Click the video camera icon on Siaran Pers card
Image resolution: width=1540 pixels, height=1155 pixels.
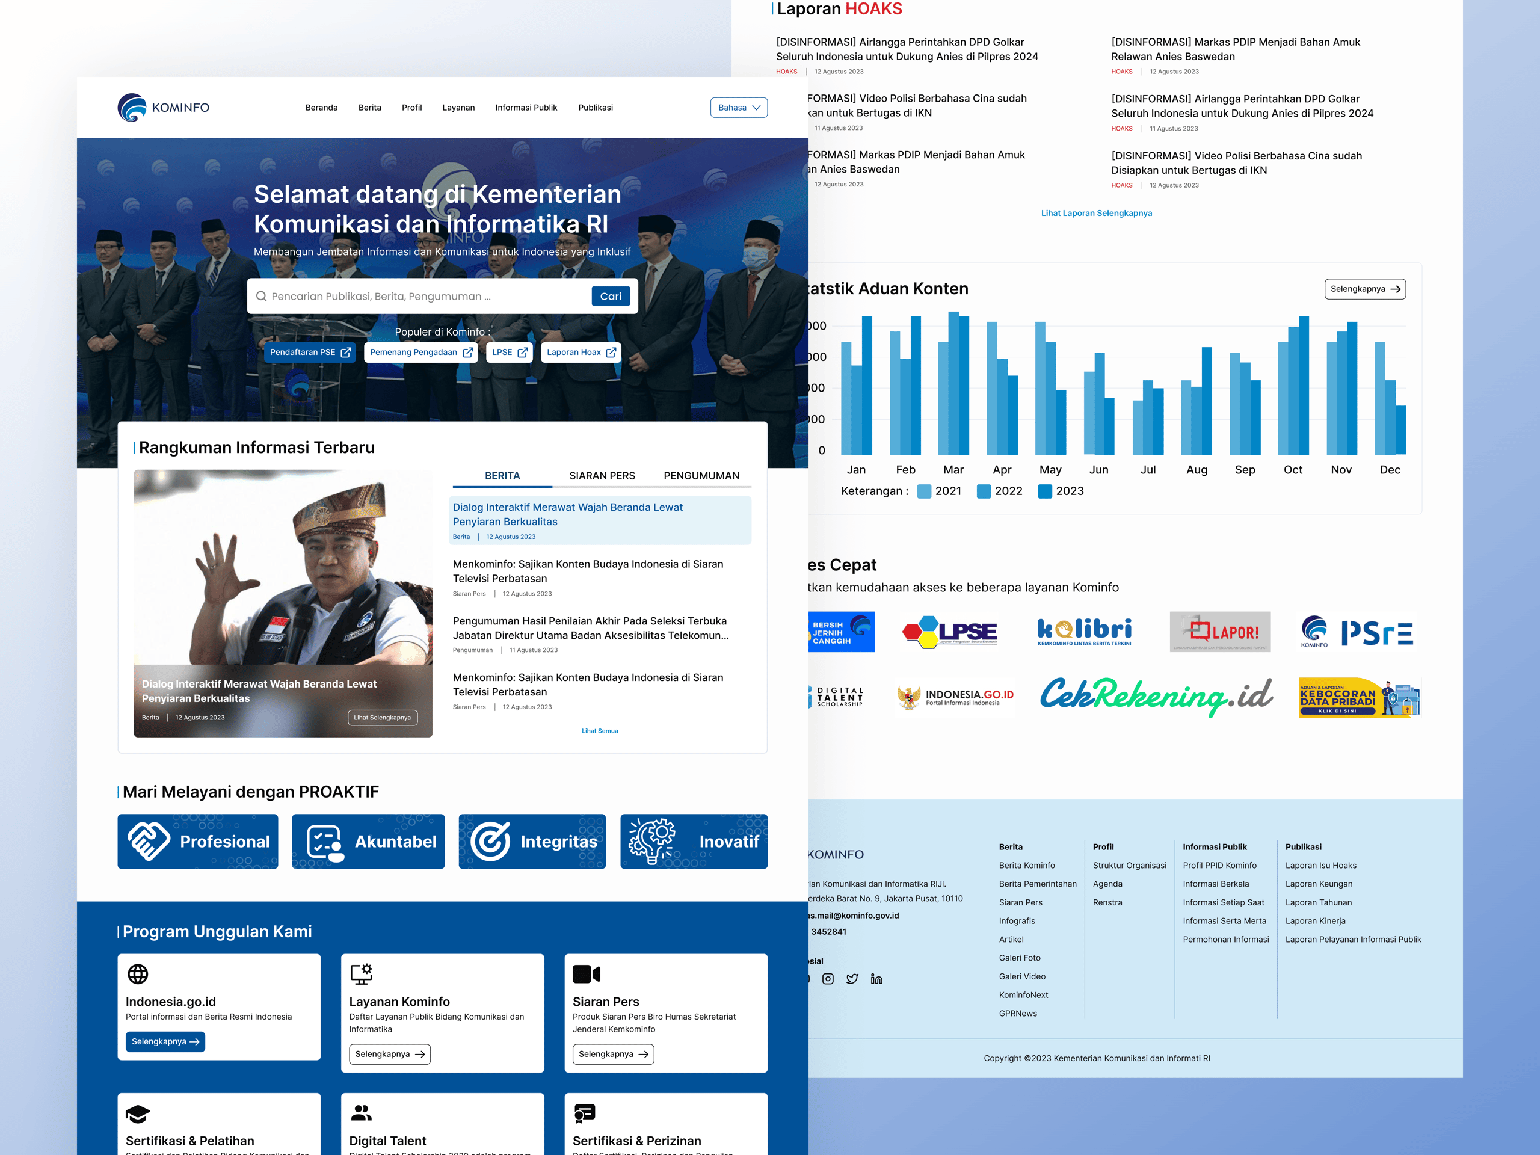[585, 973]
